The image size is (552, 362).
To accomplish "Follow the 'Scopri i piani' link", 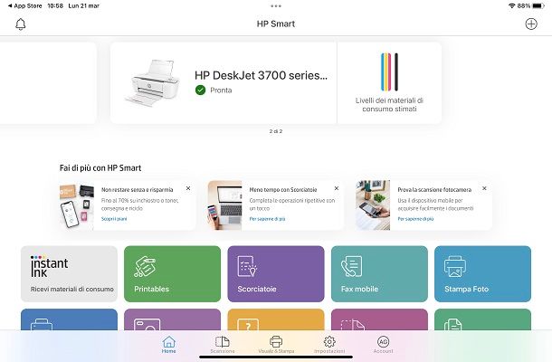I will click(x=114, y=219).
